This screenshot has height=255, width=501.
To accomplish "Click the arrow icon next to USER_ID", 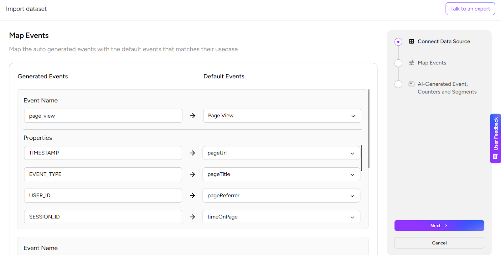I will click(x=192, y=195).
